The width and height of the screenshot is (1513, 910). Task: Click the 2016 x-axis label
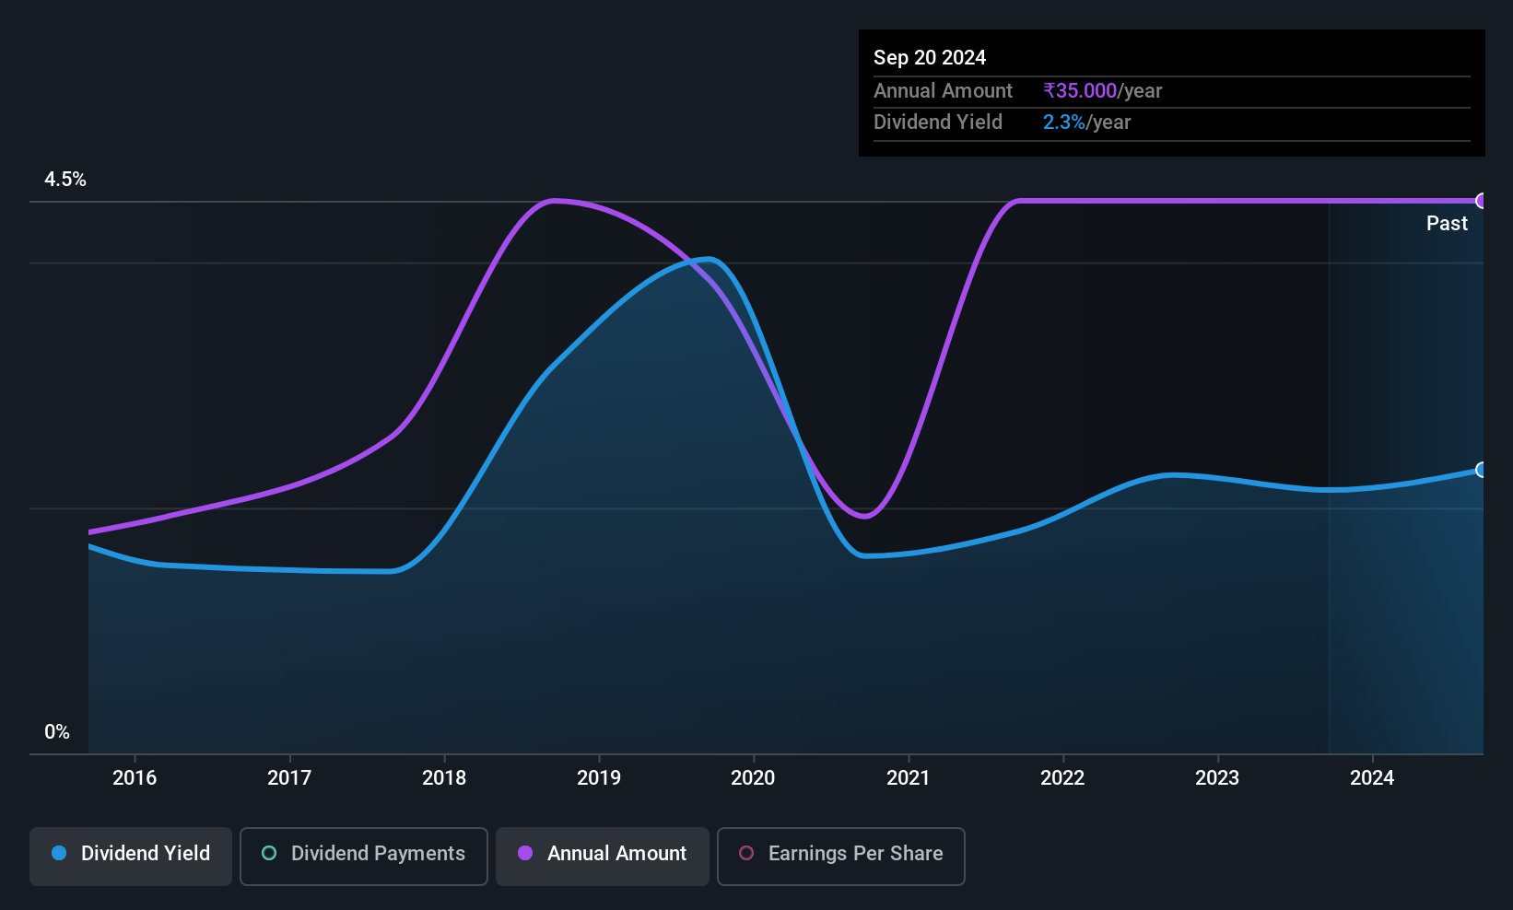click(x=135, y=778)
